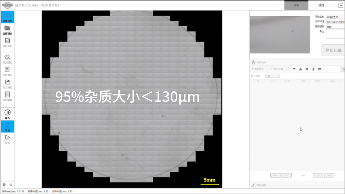The image size is (345, 194).
Task: Open 管理项目 folder icon in sidebar
Action: tap(7, 28)
